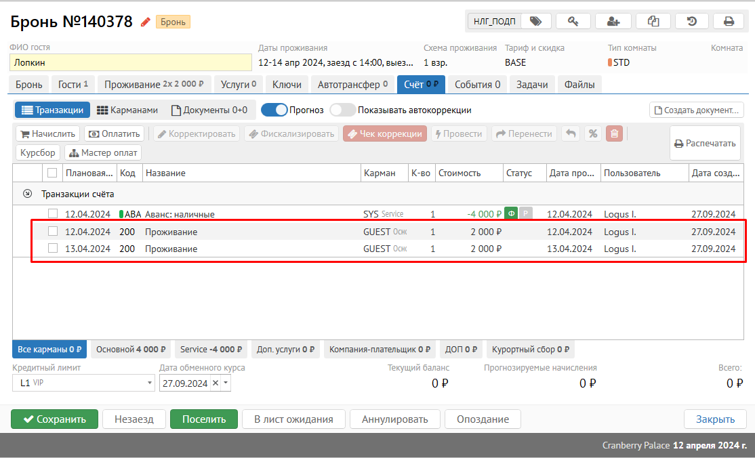
Task: Click the red trash delete icon
Action: [614, 133]
